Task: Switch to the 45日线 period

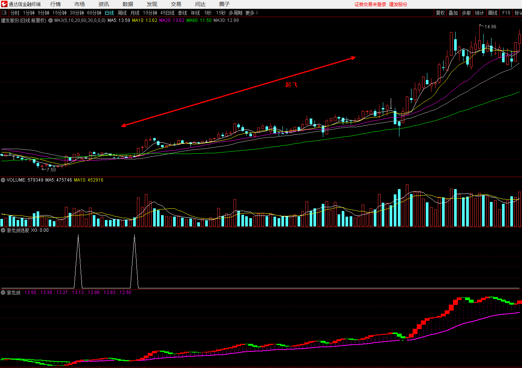Action: click(x=167, y=13)
